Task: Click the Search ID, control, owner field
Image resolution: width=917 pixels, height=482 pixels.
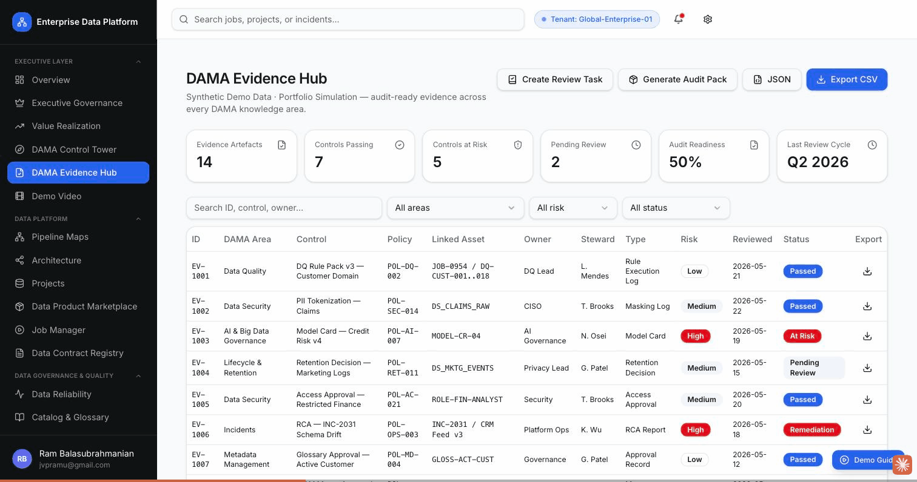Action: 284,208
